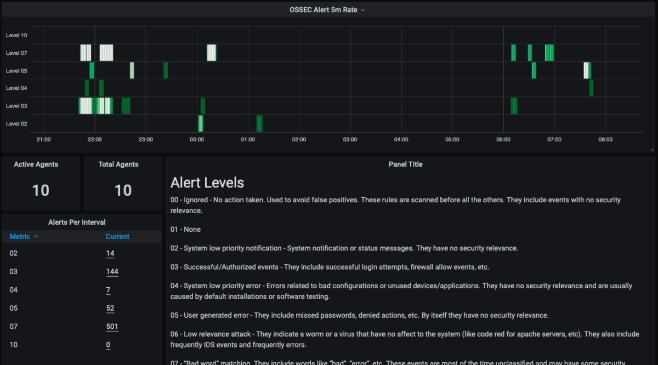
Task: Expand the Alerts Per Interval panel title menu
Action: coord(77,222)
